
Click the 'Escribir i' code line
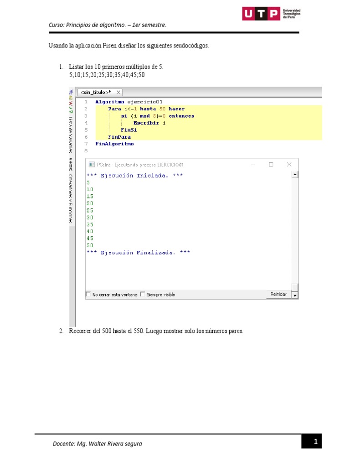[149, 123]
